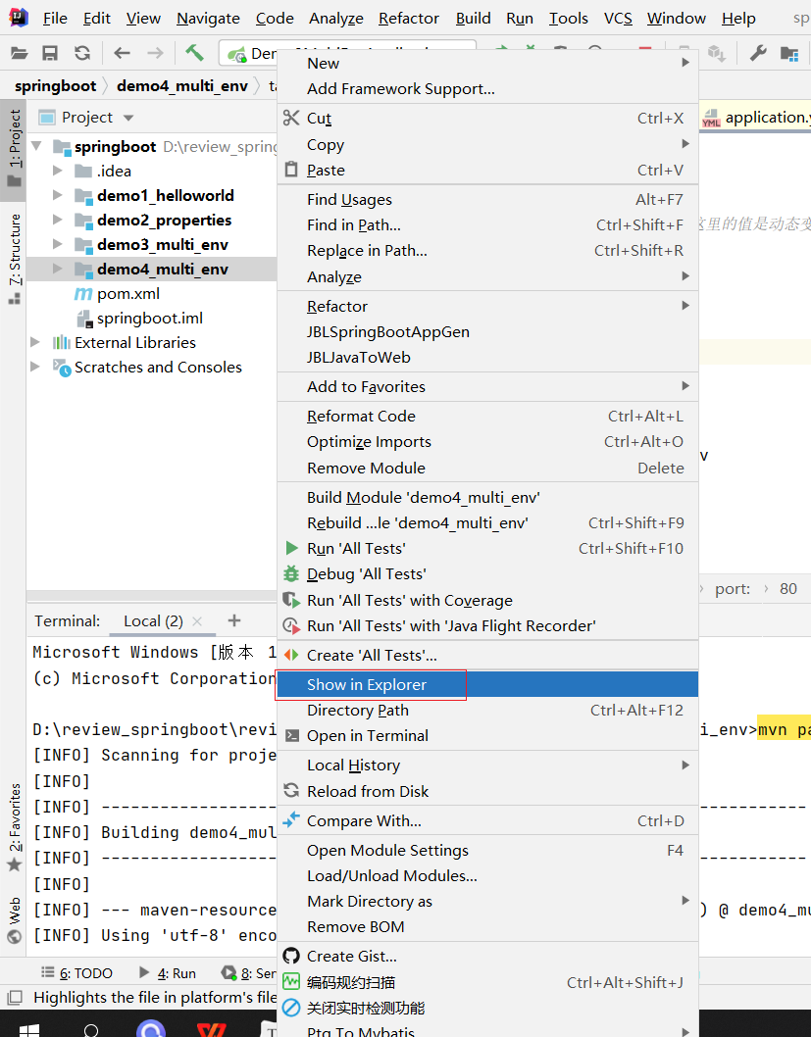Click the Open folder toolbar icon
Image resolution: width=811 pixels, height=1037 pixels.
pyautogui.click(x=19, y=53)
